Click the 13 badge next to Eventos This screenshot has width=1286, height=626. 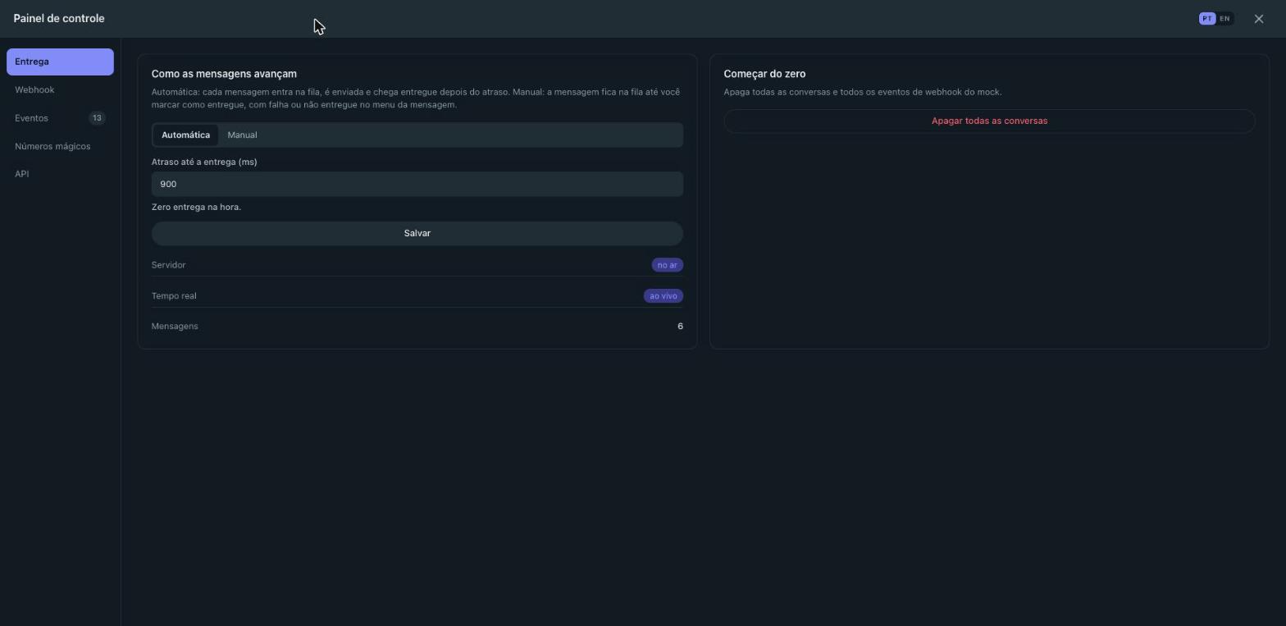coord(97,118)
